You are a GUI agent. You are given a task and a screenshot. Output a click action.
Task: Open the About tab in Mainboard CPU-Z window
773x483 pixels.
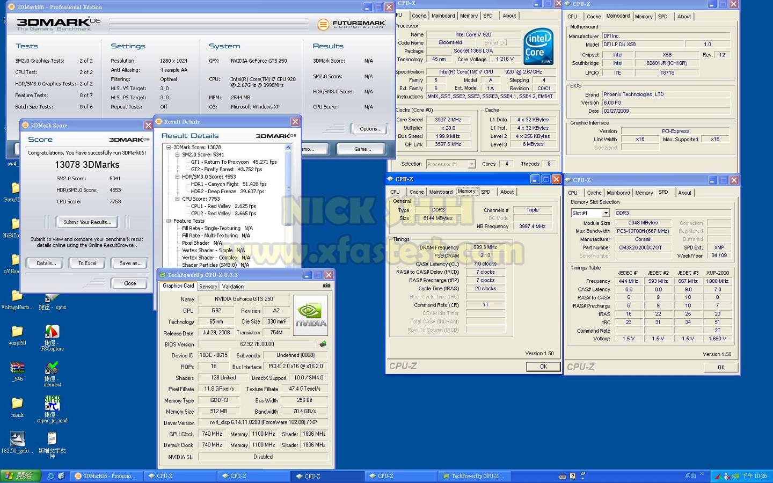[684, 17]
